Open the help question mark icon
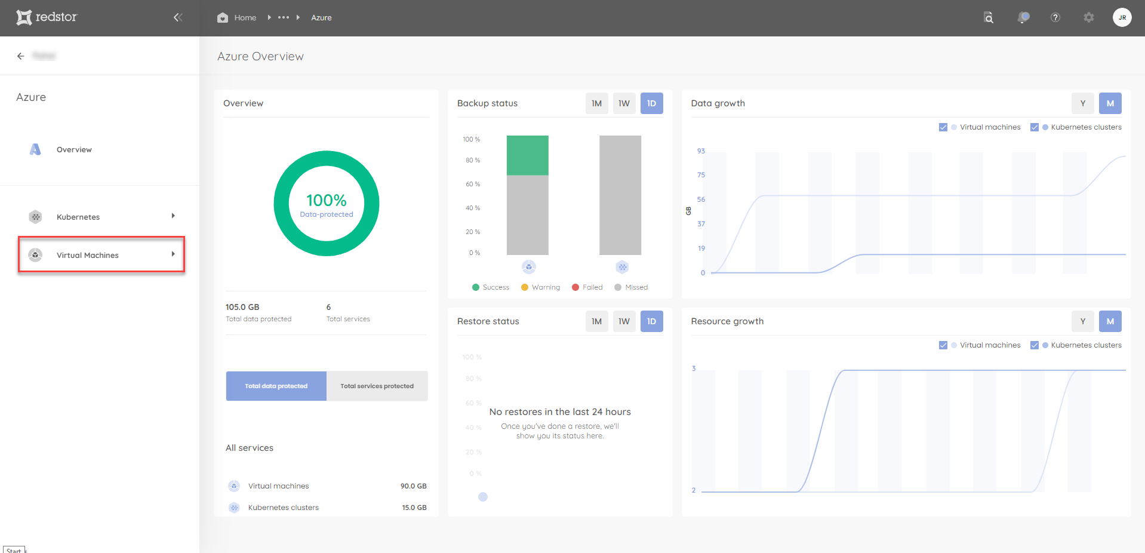 [1055, 17]
